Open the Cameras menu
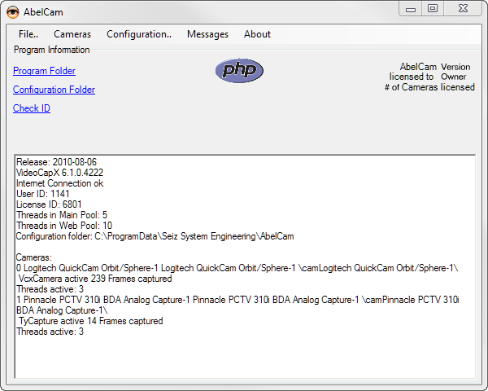 pos(72,34)
